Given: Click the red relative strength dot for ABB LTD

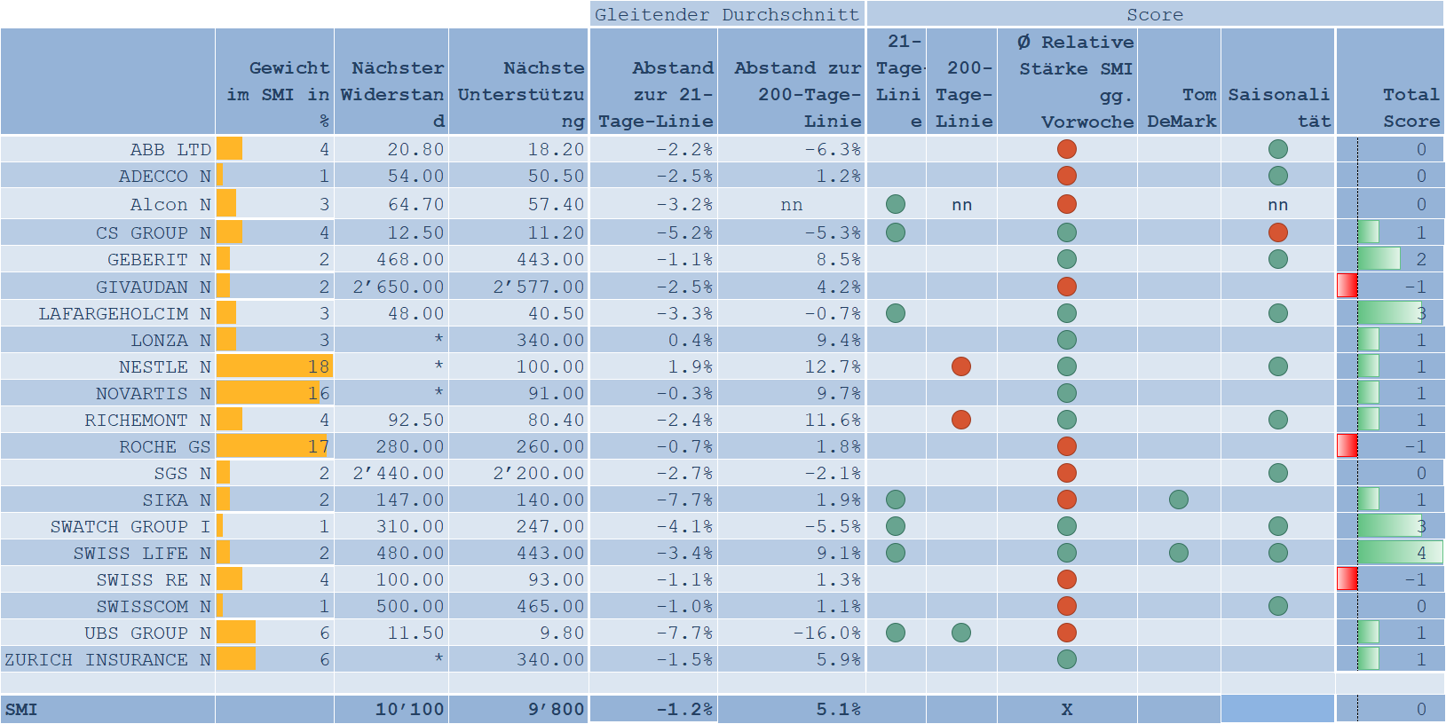Looking at the screenshot, I should coord(1066,150).
